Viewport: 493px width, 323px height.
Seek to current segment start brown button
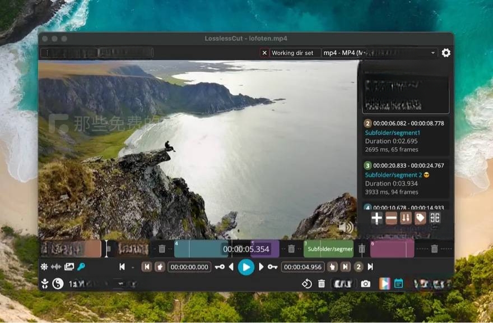pos(147,267)
